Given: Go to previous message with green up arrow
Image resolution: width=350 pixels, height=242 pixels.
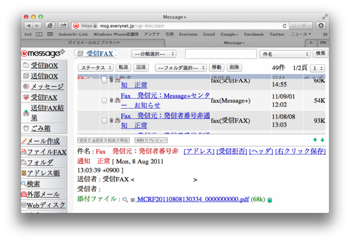Looking at the screenshot, I should 315,140.
